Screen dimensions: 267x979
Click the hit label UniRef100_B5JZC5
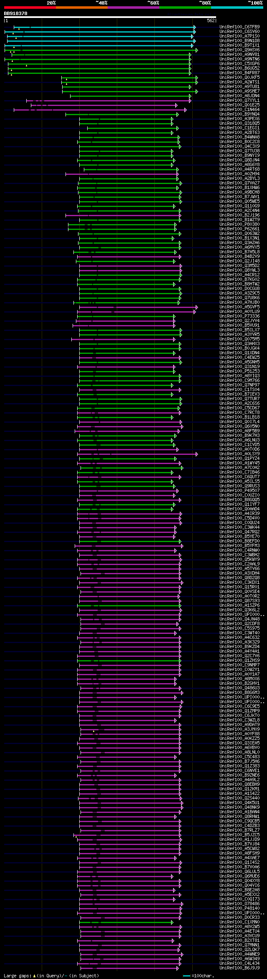(239, 835)
